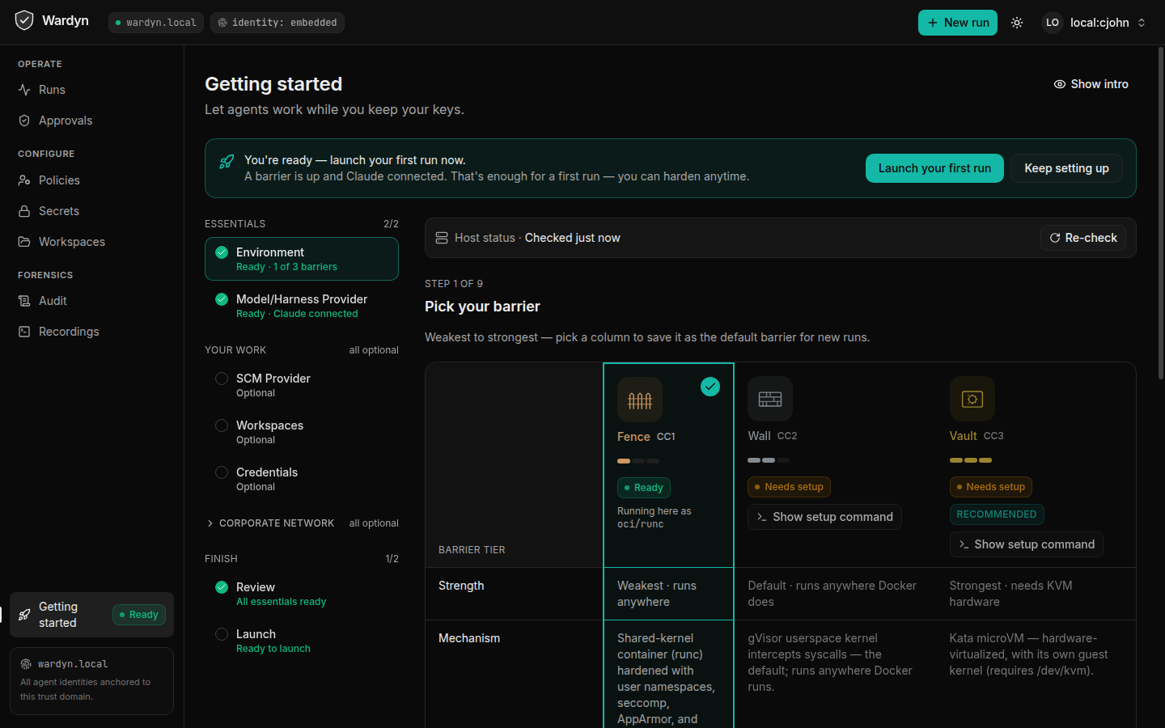Click the Mechanism row label

tap(469, 638)
